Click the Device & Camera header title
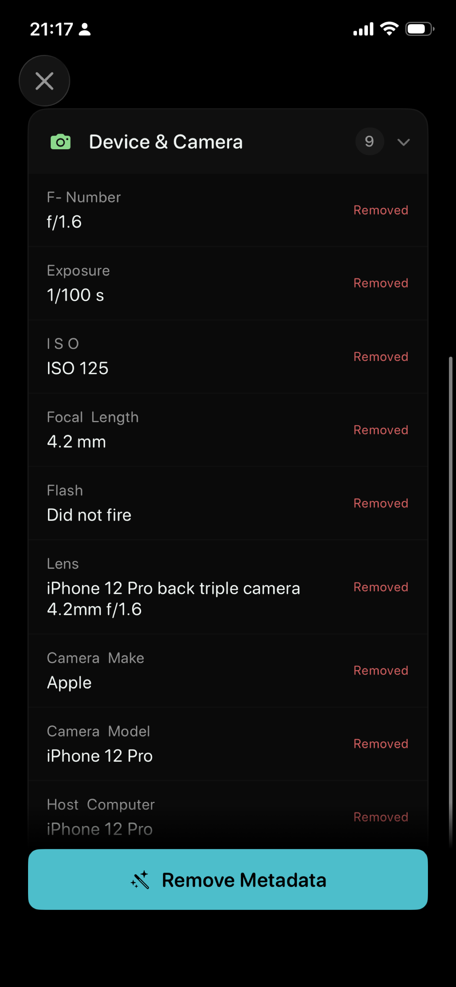Viewport: 456px width, 987px height. tap(166, 142)
